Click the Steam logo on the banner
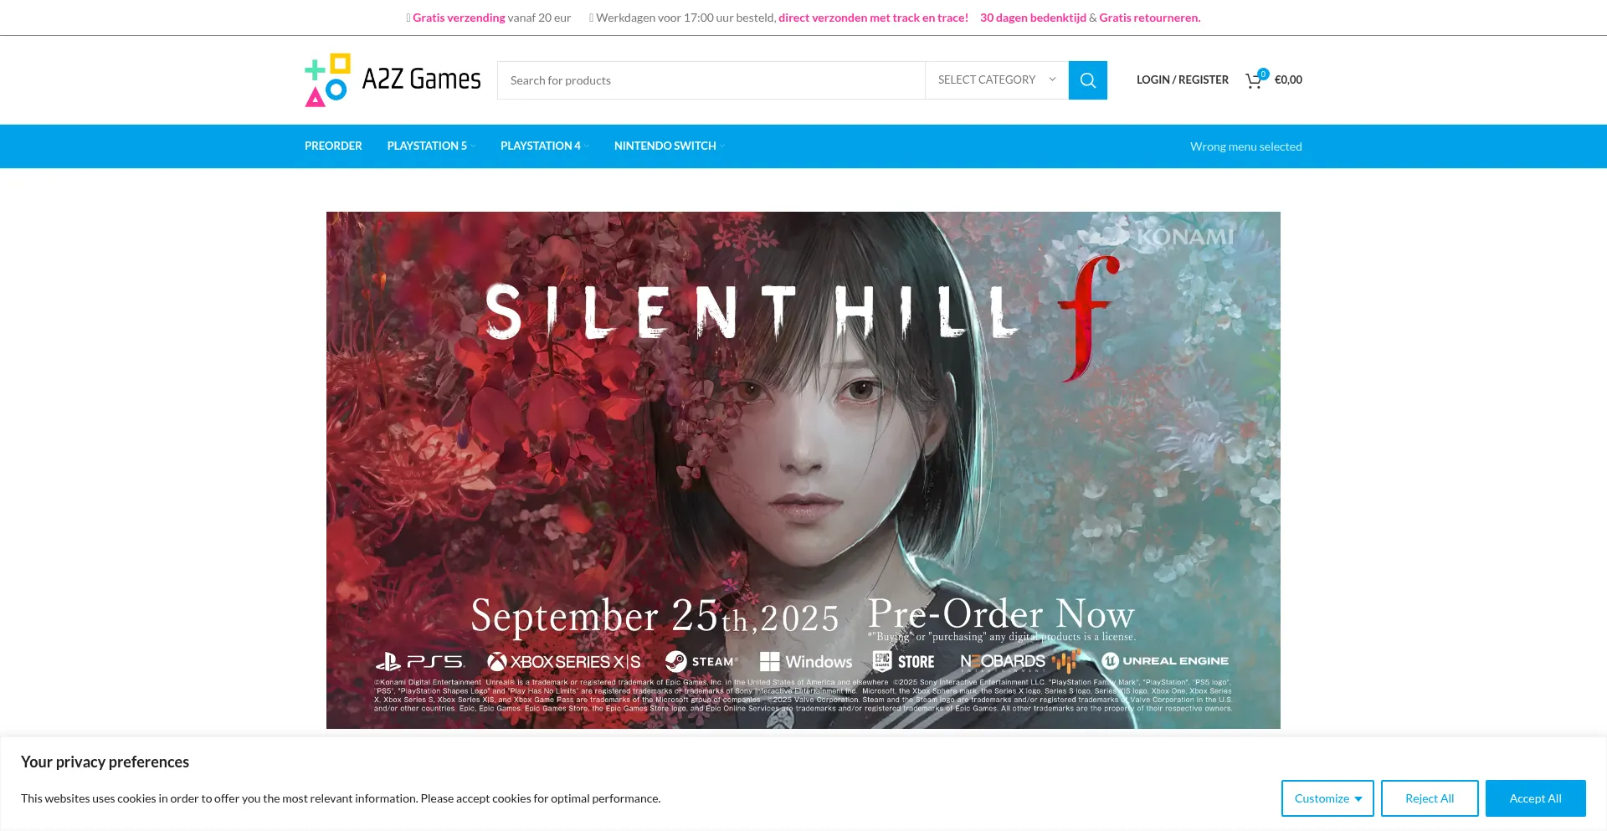1607x831 pixels. [701, 661]
